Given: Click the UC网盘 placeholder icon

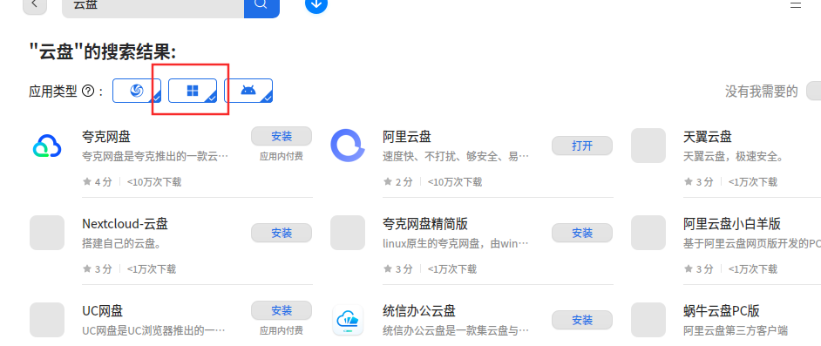Looking at the screenshot, I should [x=47, y=320].
